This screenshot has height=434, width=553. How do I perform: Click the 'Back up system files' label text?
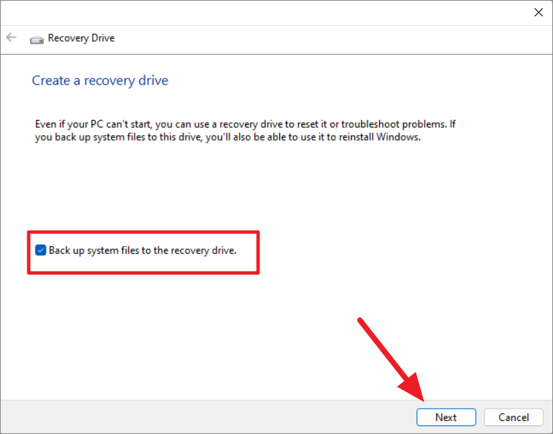click(x=143, y=250)
